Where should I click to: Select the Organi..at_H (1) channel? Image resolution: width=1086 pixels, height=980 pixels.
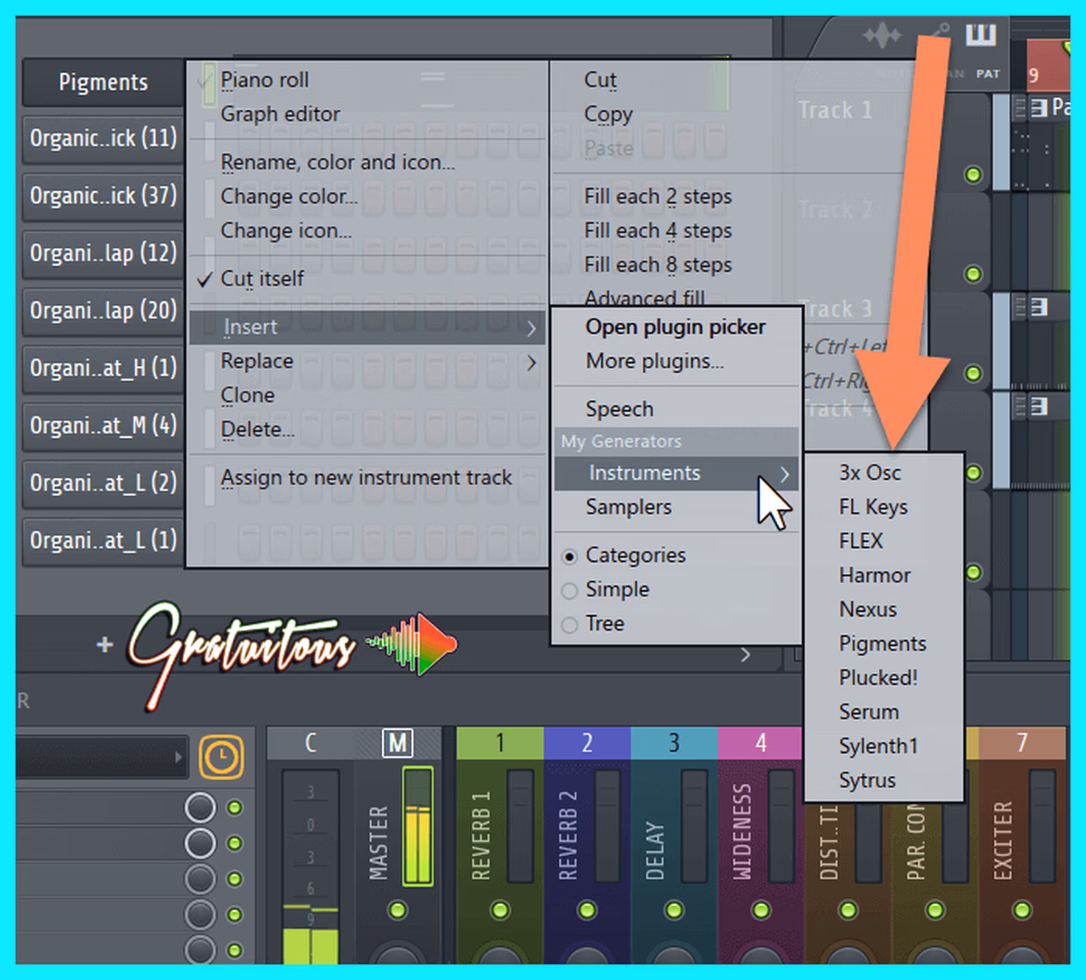tap(103, 368)
